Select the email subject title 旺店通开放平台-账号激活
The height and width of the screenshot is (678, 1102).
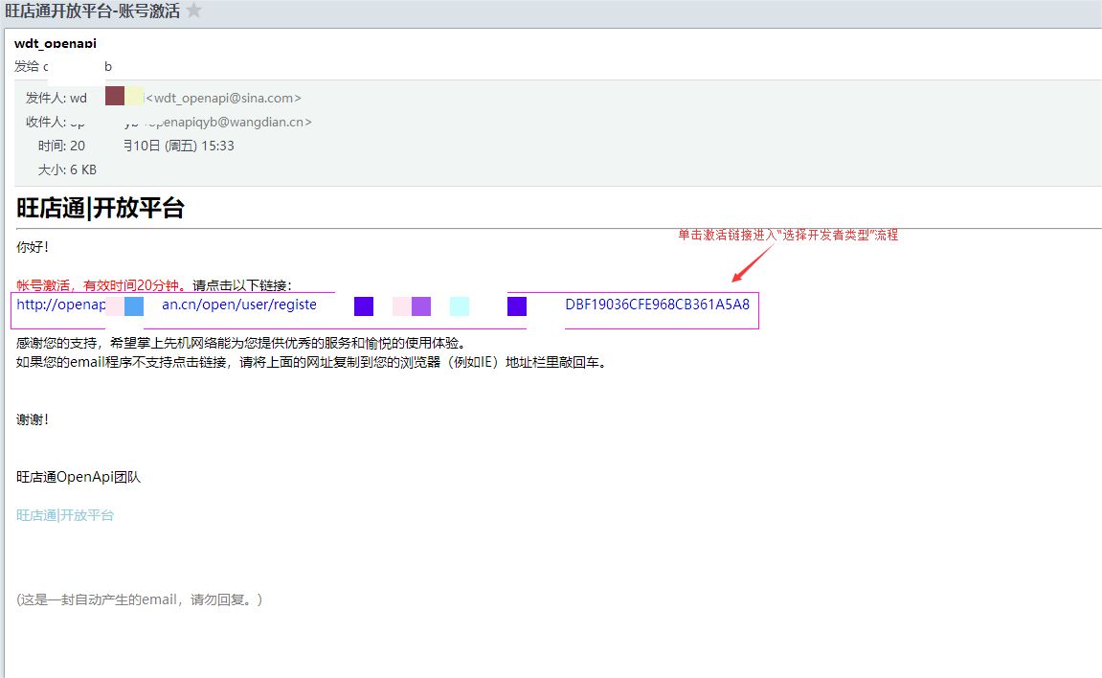coord(92,11)
